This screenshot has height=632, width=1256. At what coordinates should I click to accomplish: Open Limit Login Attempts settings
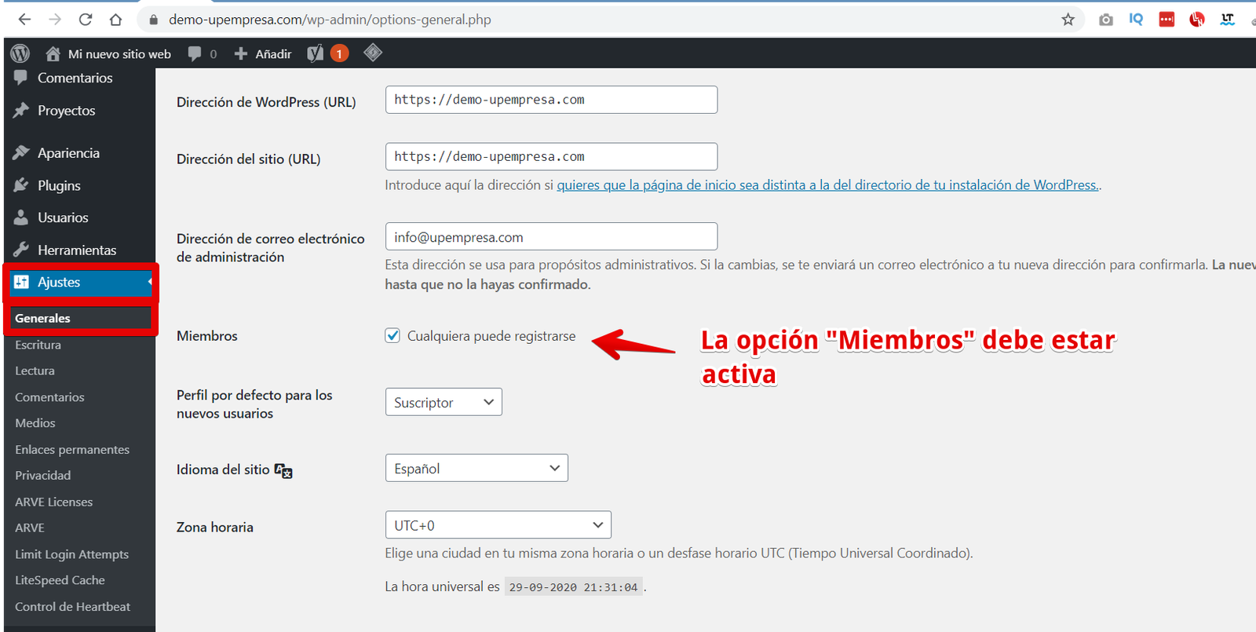72,554
